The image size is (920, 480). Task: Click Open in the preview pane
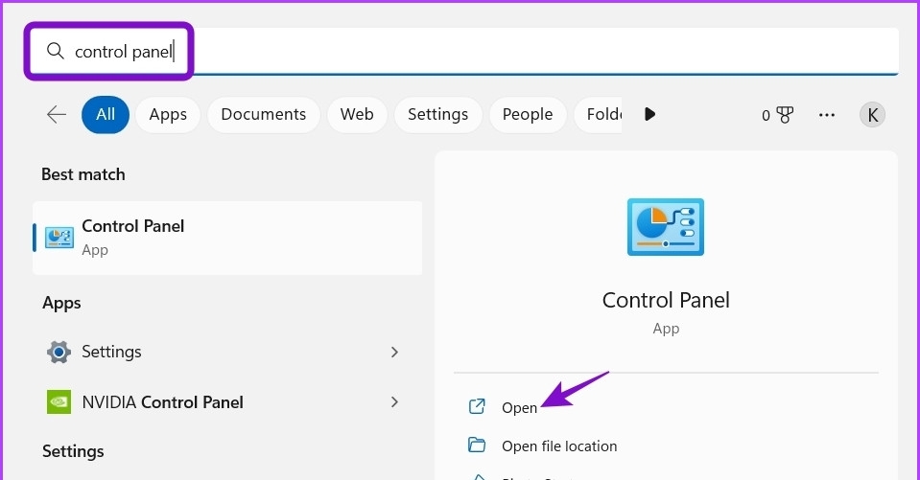click(x=519, y=407)
